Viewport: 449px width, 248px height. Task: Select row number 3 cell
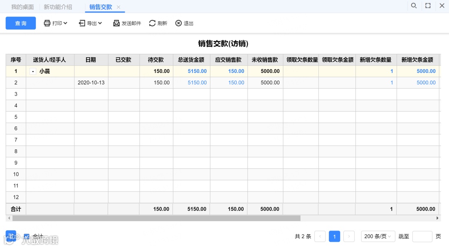pos(16,94)
